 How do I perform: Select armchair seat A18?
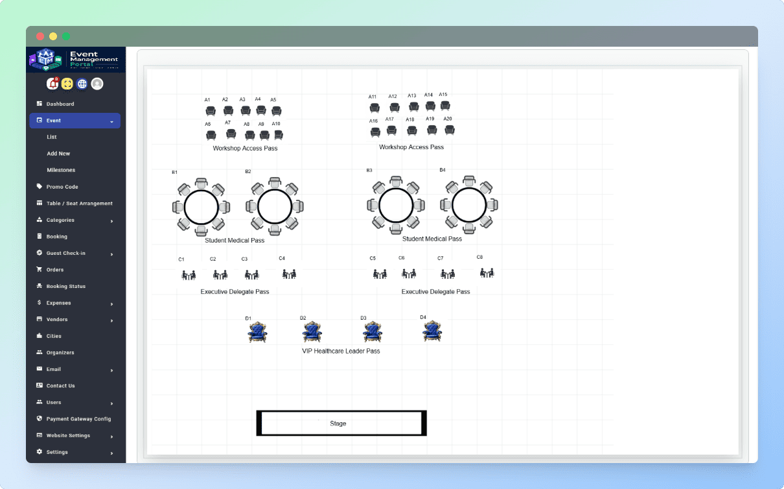[412, 130]
